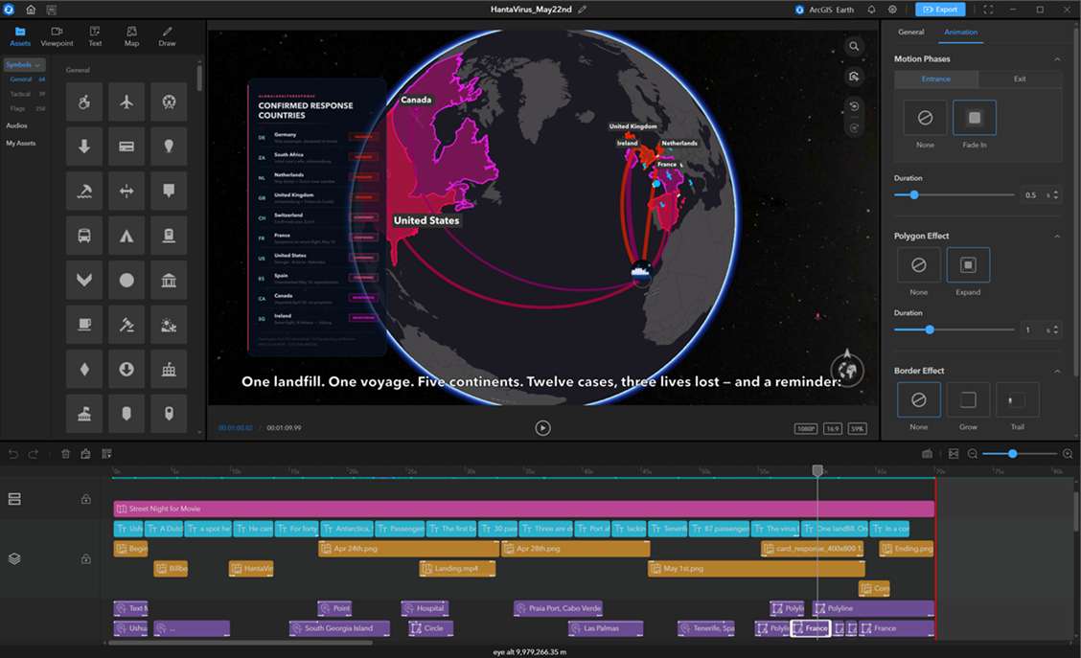Switch to the General tab
The width and height of the screenshot is (1081, 658).
[910, 33]
